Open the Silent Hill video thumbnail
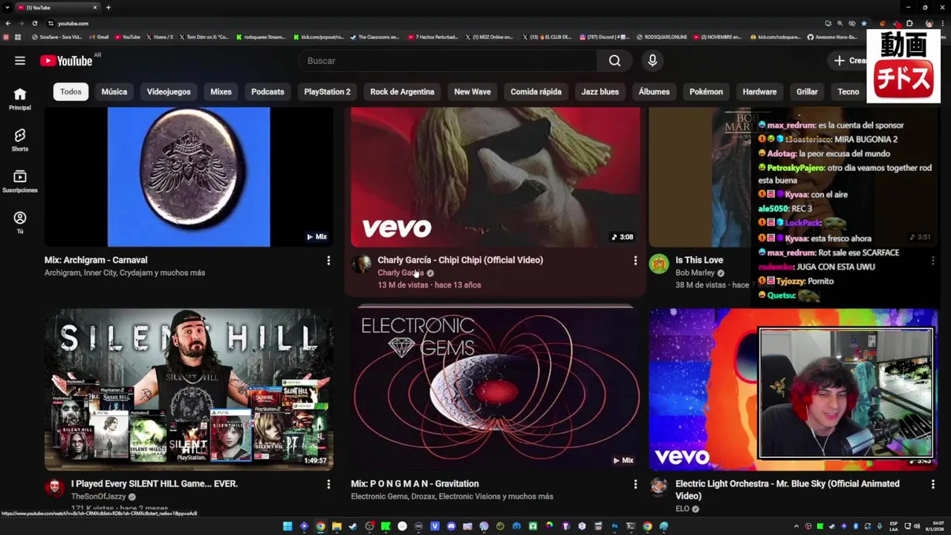 point(189,389)
